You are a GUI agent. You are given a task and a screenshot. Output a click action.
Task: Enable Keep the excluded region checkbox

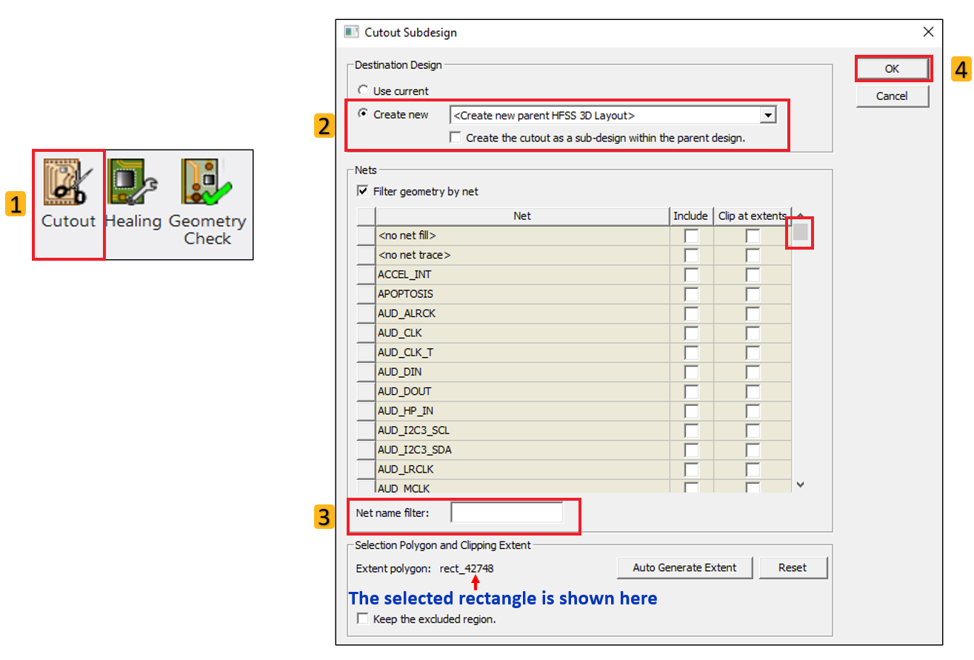pyautogui.click(x=363, y=619)
